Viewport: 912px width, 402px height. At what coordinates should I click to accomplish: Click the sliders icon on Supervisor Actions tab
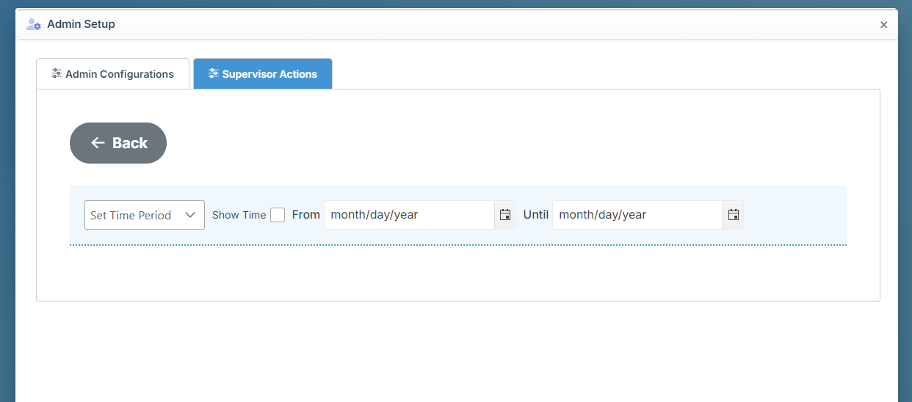(213, 73)
